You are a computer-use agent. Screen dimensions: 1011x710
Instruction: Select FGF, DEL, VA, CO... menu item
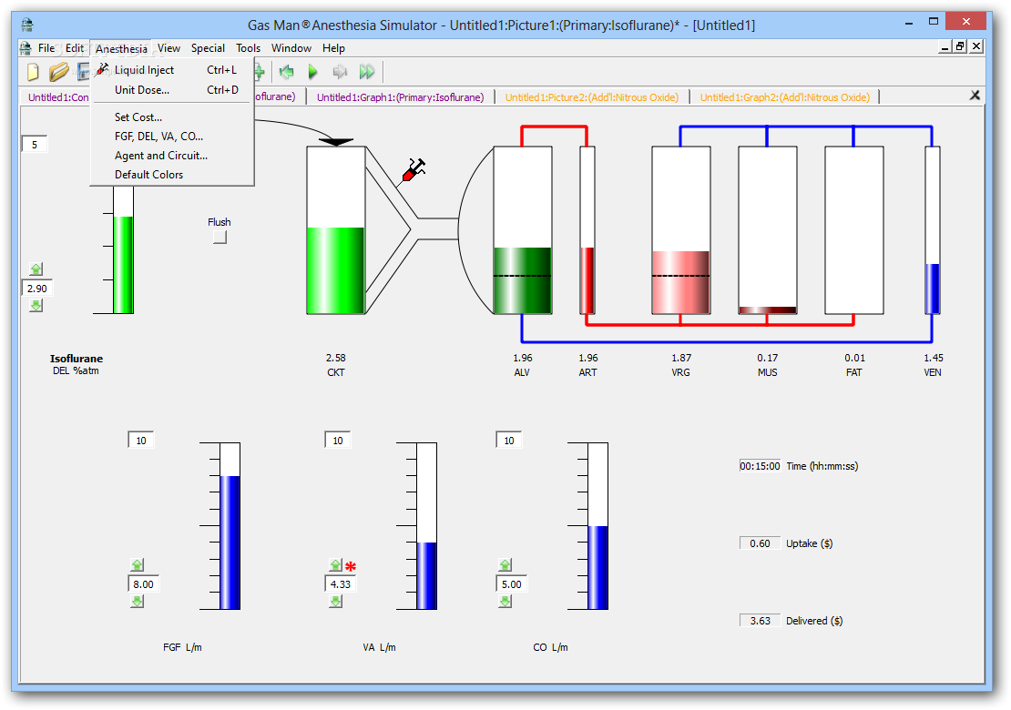point(172,136)
